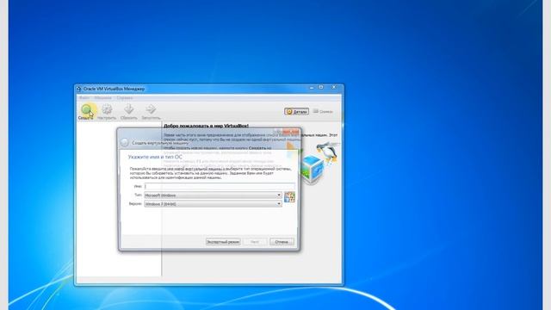Minimize the VirtualBox Manager window

312,87
